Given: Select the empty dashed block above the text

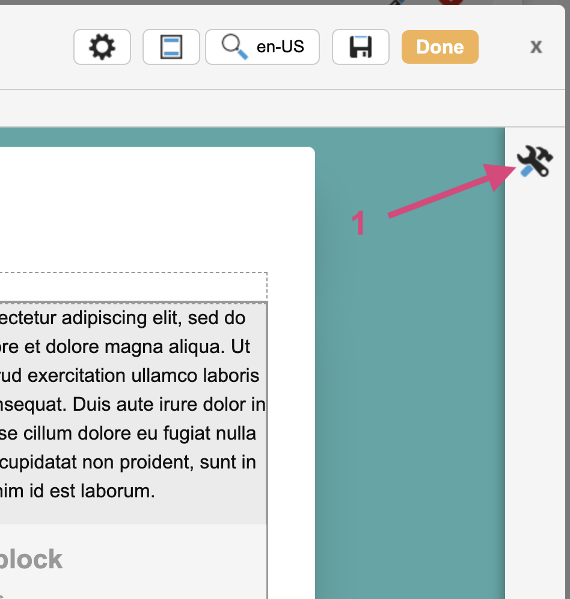Looking at the screenshot, I should (x=132, y=287).
